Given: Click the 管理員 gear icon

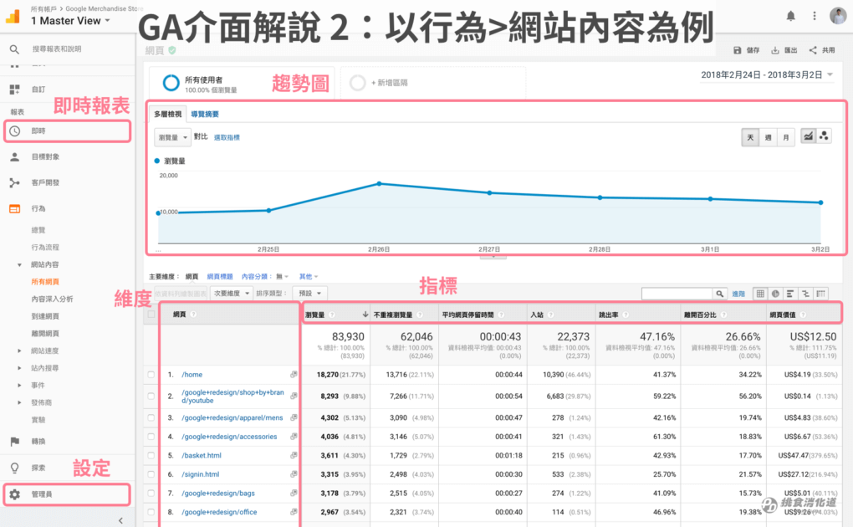Looking at the screenshot, I should click(x=15, y=494).
